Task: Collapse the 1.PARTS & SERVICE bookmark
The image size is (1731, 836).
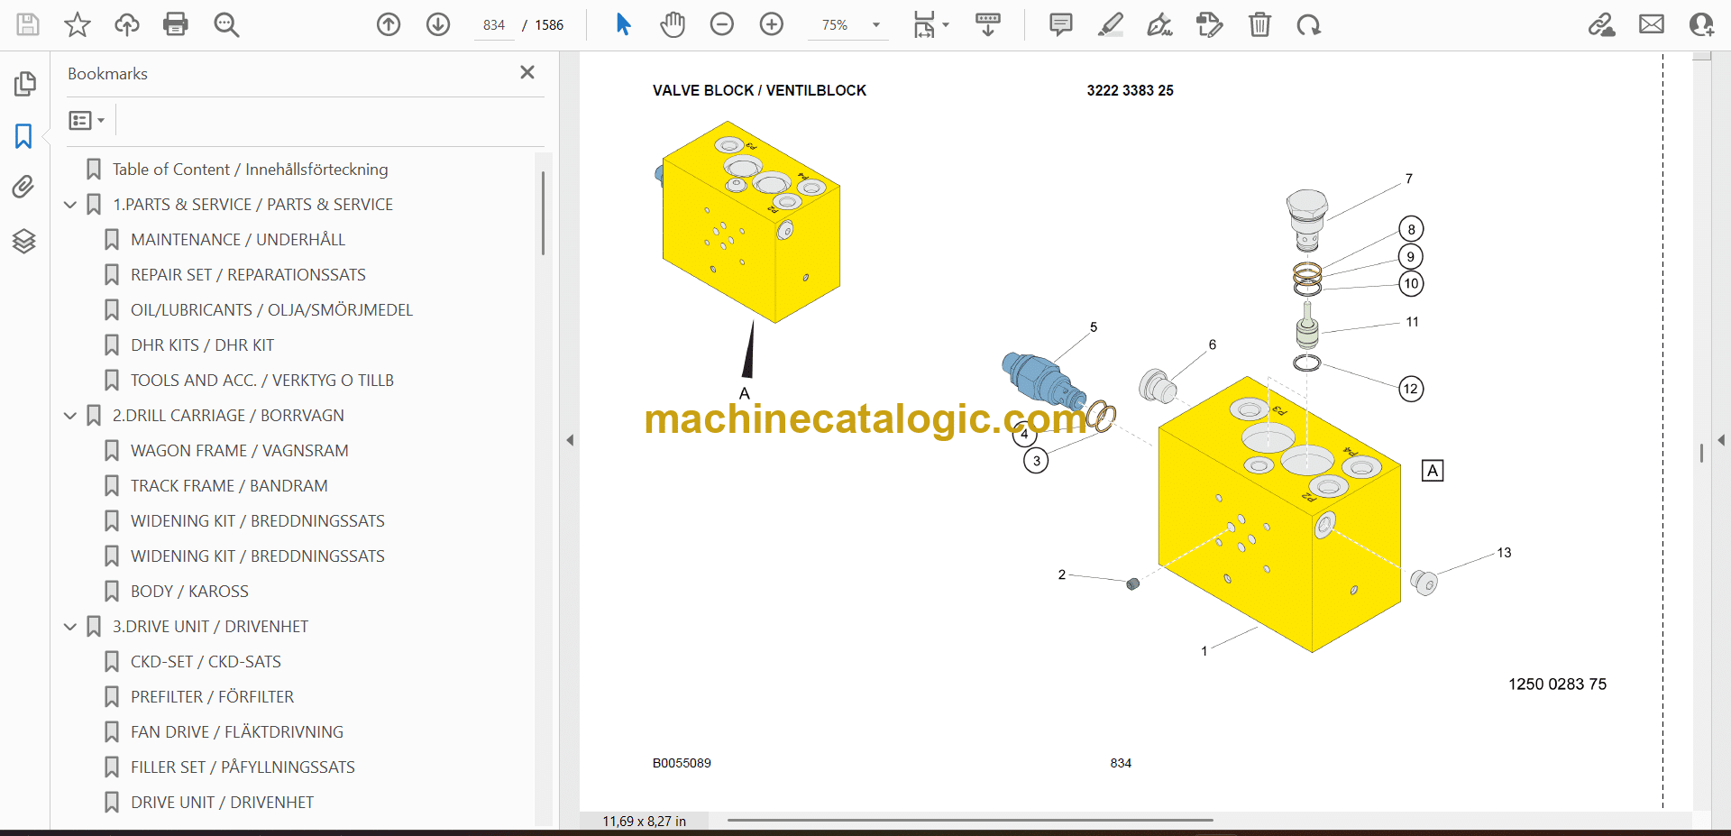Action: pyautogui.click(x=70, y=205)
